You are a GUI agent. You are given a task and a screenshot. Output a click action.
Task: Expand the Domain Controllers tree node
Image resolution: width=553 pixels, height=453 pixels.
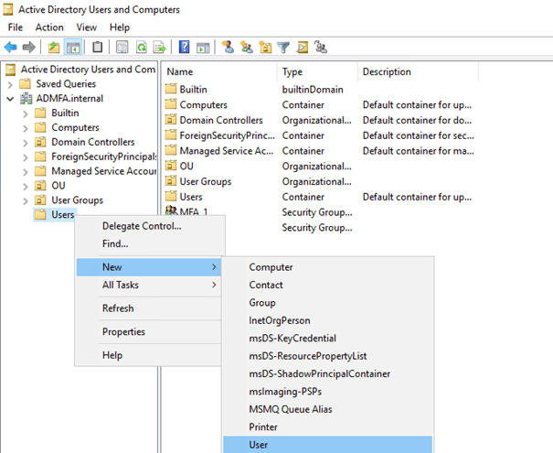click(x=26, y=143)
